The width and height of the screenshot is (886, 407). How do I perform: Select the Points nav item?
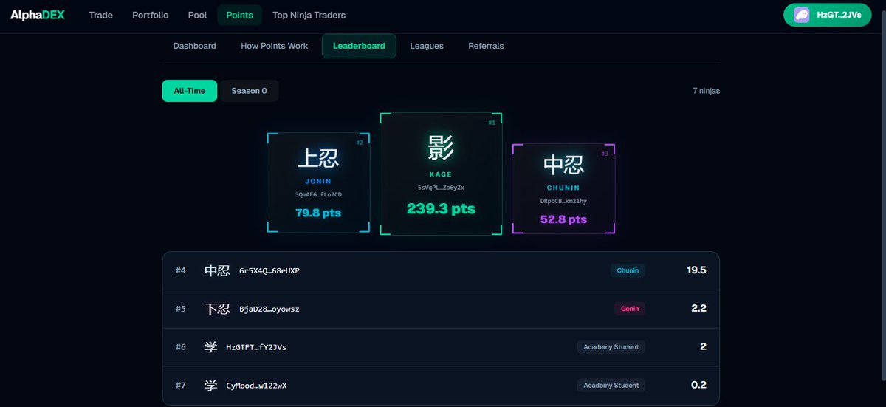click(x=239, y=15)
